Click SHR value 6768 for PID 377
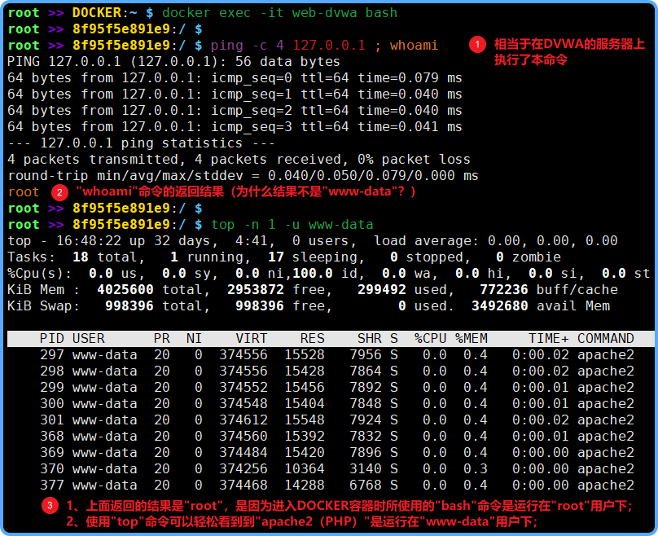This screenshot has height=536, width=658. [366, 485]
